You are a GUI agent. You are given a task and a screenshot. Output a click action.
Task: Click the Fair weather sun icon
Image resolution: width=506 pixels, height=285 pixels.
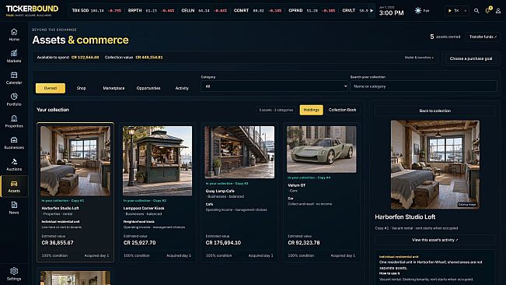[x=418, y=11]
